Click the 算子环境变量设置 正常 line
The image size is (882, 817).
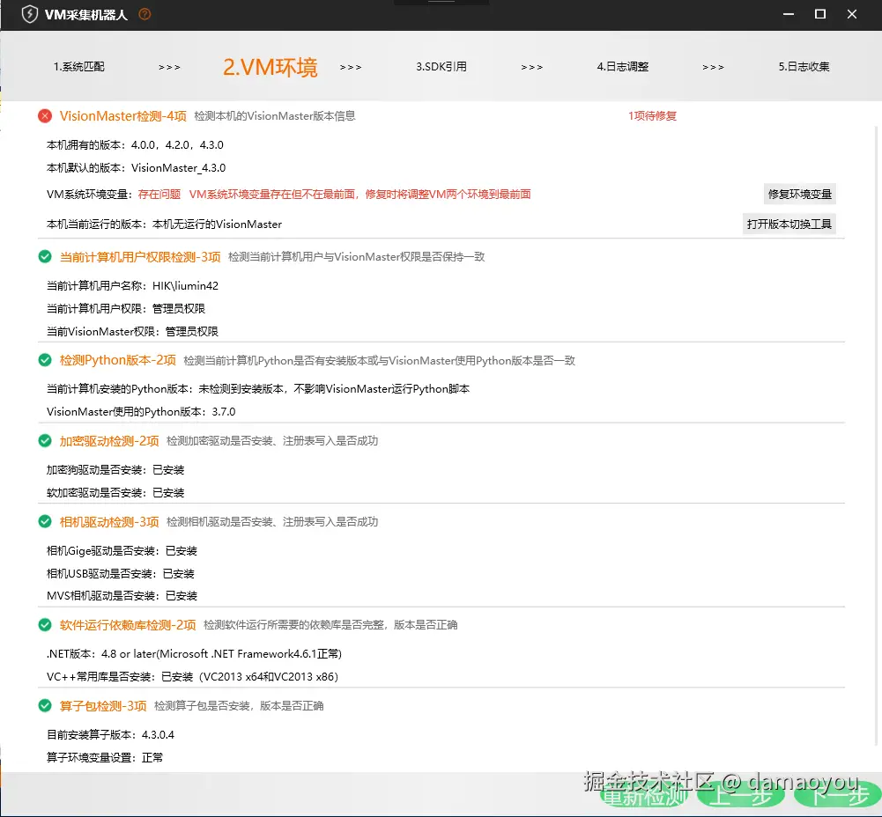click(105, 758)
